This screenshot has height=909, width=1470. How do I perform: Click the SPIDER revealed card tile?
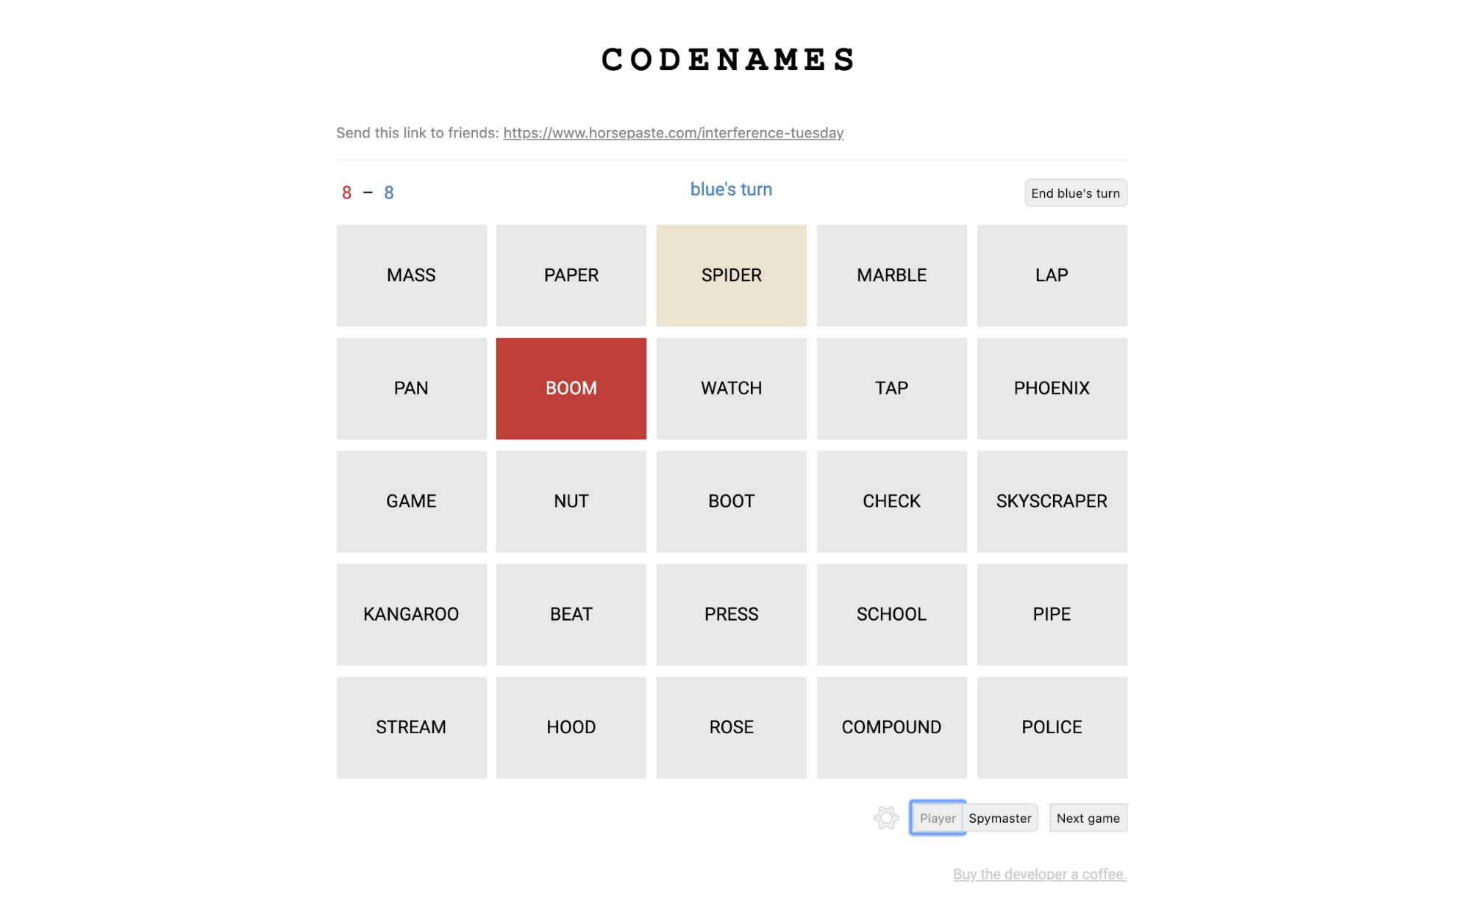coord(732,275)
